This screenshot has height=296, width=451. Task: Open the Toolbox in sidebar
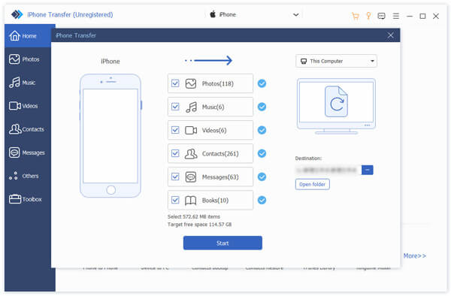pyautogui.click(x=28, y=199)
